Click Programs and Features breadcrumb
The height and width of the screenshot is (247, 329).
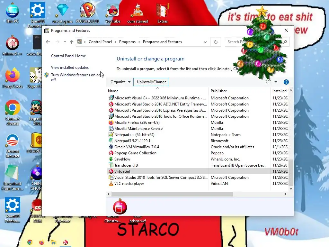click(x=162, y=42)
